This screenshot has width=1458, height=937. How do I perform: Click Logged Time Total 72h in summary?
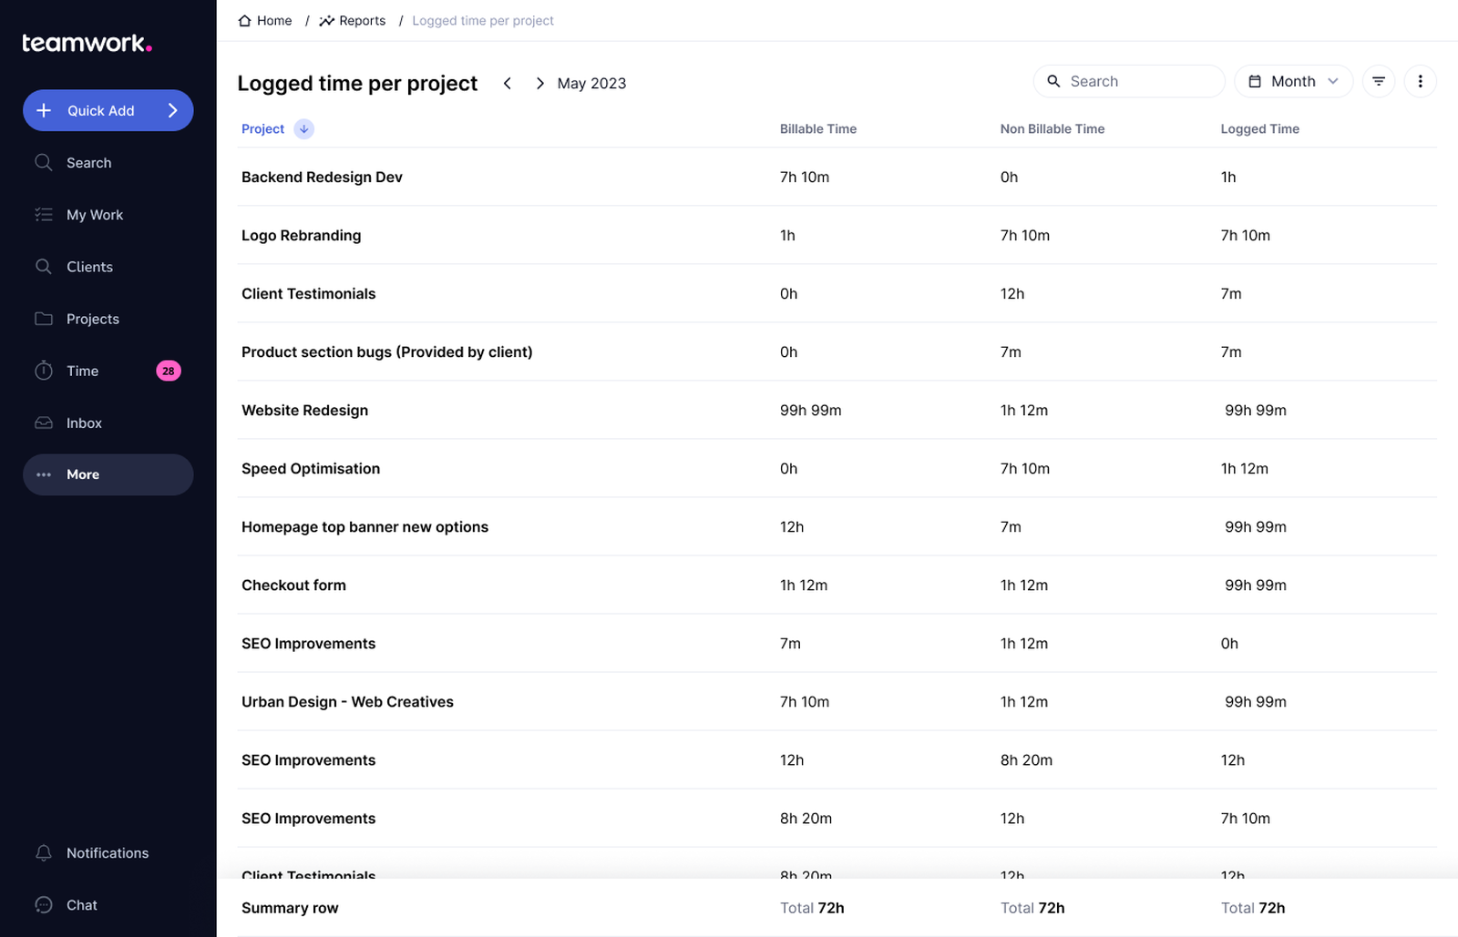point(1253,908)
